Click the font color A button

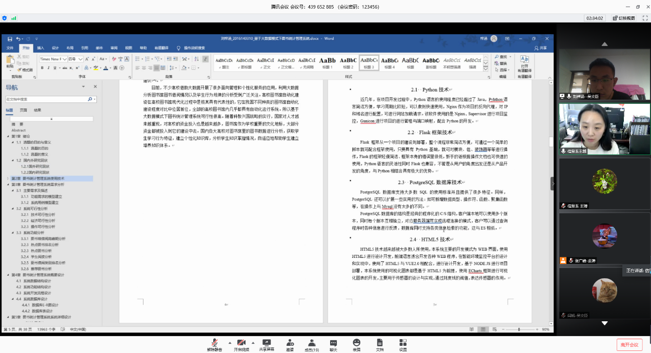pyautogui.click(x=105, y=68)
